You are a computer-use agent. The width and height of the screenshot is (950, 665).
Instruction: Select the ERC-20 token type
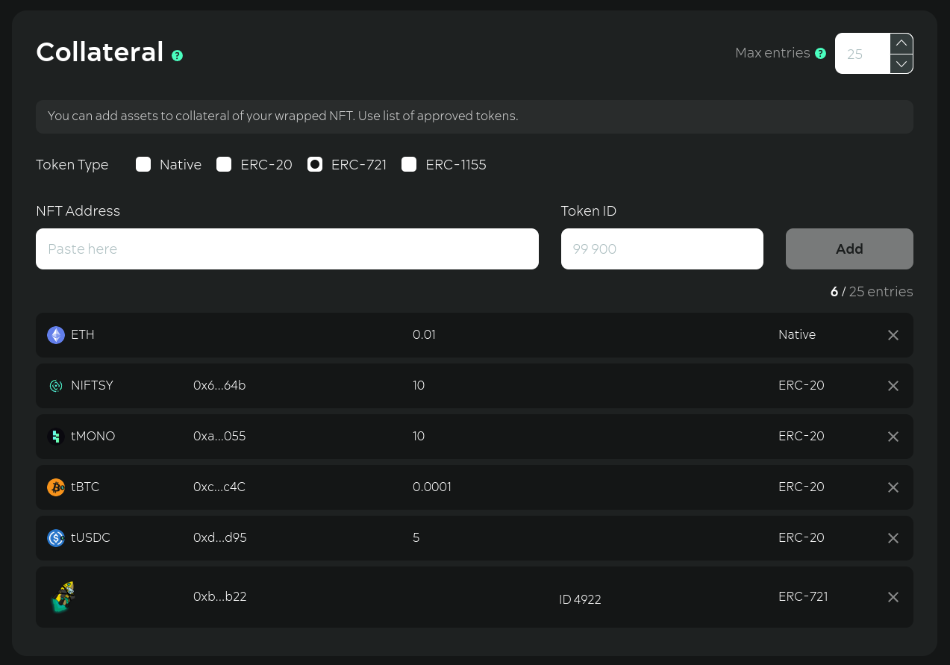click(224, 164)
